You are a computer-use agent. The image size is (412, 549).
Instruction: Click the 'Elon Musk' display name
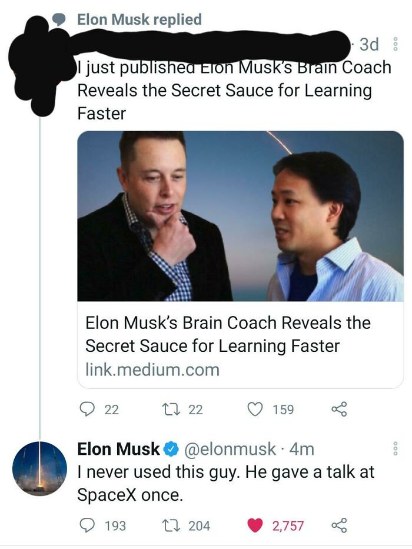(x=118, y=447)
